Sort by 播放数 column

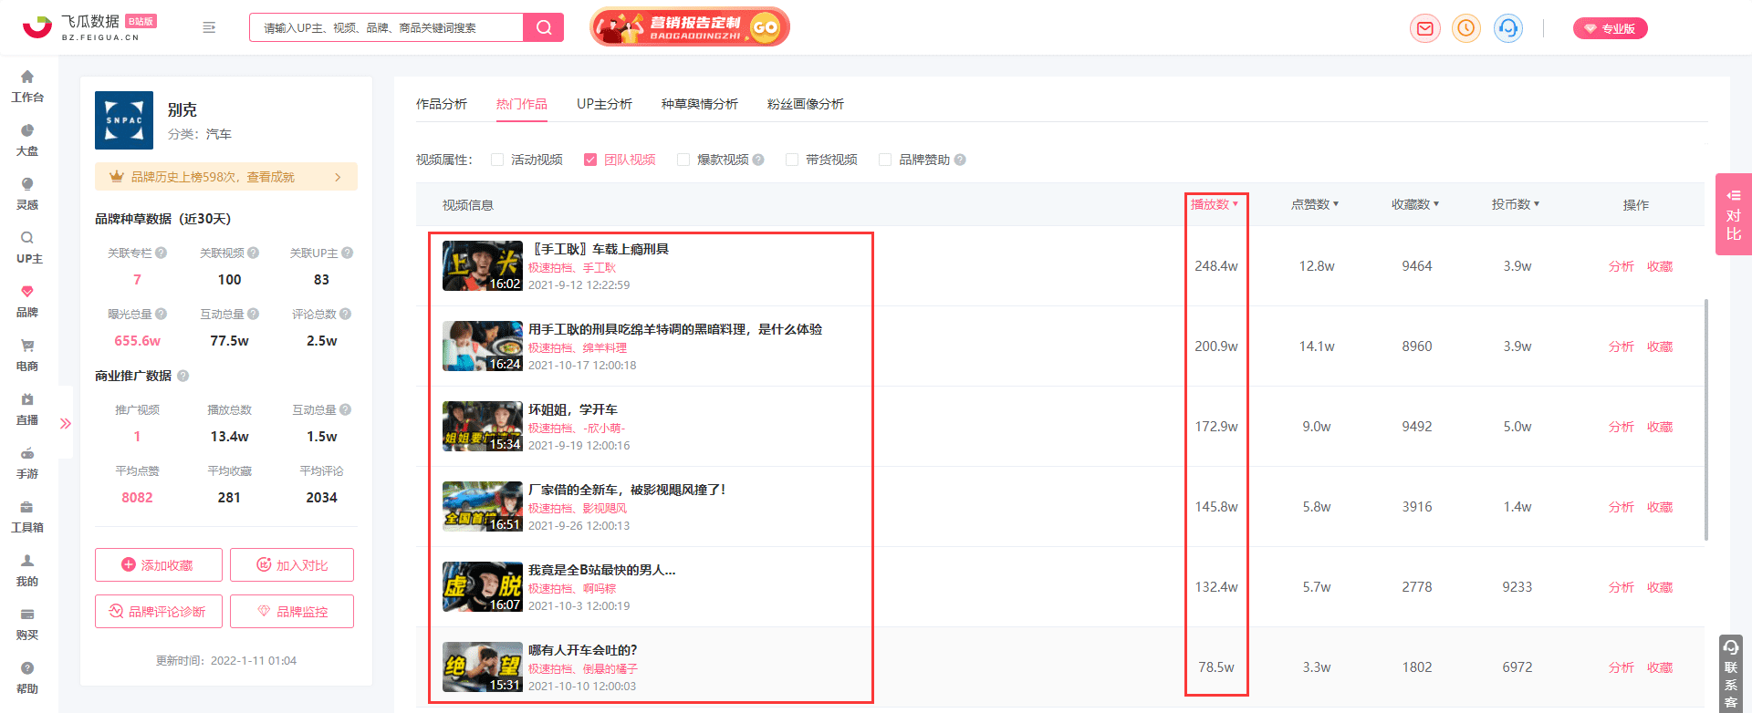[x=1215, y=204]
